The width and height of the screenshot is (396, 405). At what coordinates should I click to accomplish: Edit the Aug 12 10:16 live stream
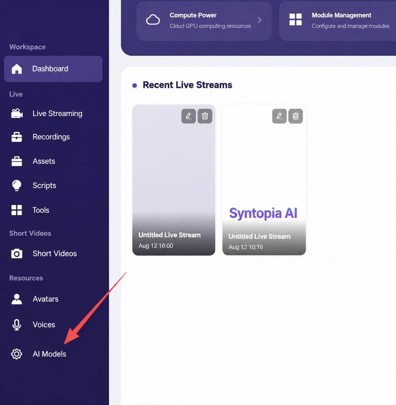tap(279, 116)
